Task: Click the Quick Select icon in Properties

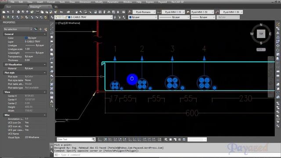Action: pos(46,29)
